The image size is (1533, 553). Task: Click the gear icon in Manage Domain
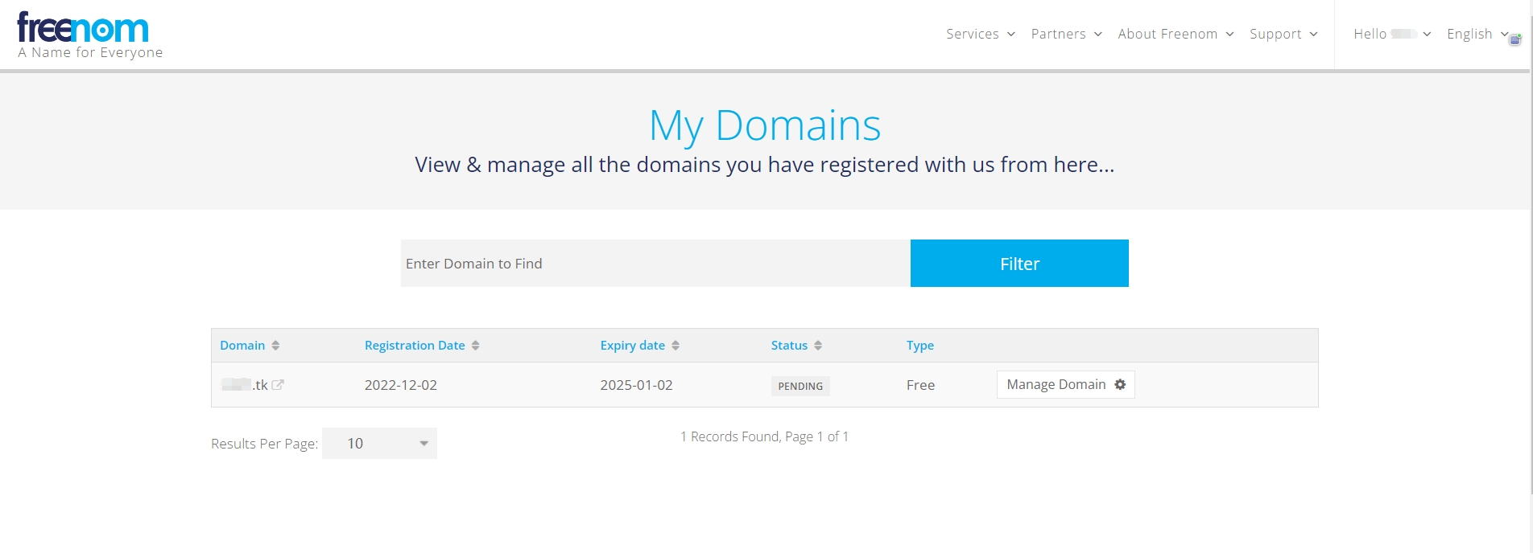(x=1120, y=385)
